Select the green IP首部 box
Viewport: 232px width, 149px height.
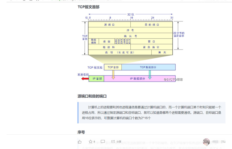[96, 79]
